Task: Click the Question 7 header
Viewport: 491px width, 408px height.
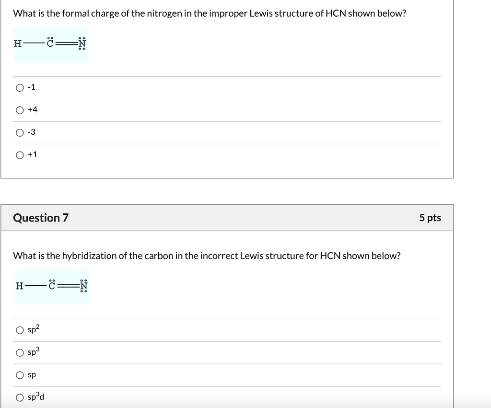Action: pos(40,218)
